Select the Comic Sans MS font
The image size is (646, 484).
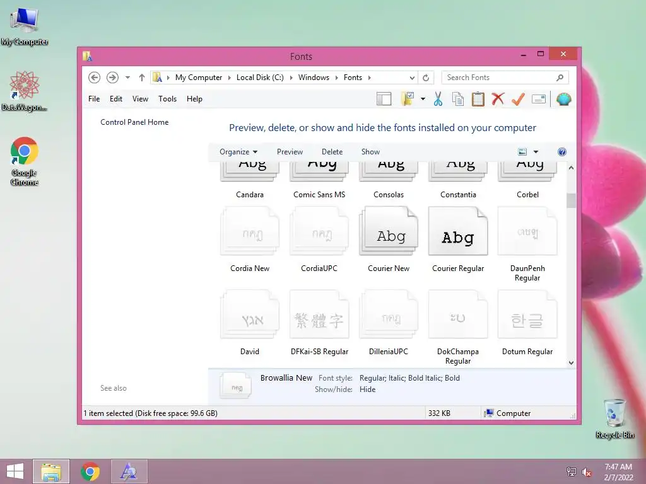[x=319, y=180]
